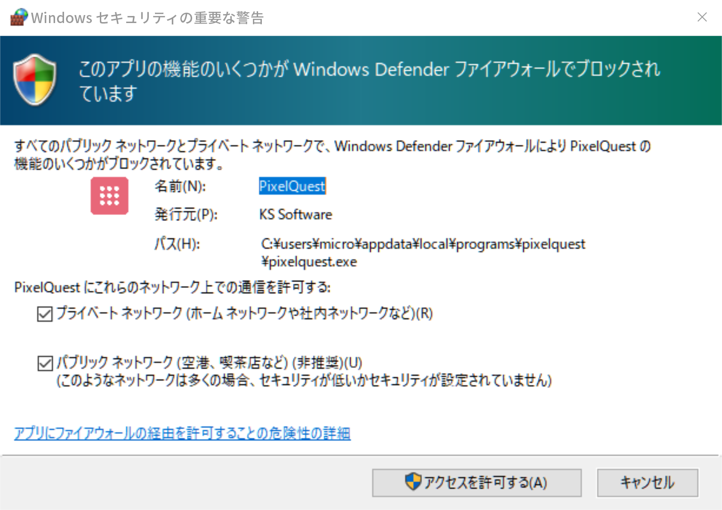Screen dimensions: 722x510
Task: Click the firewall icon in title bar
Action: click(x=19, y=17)
